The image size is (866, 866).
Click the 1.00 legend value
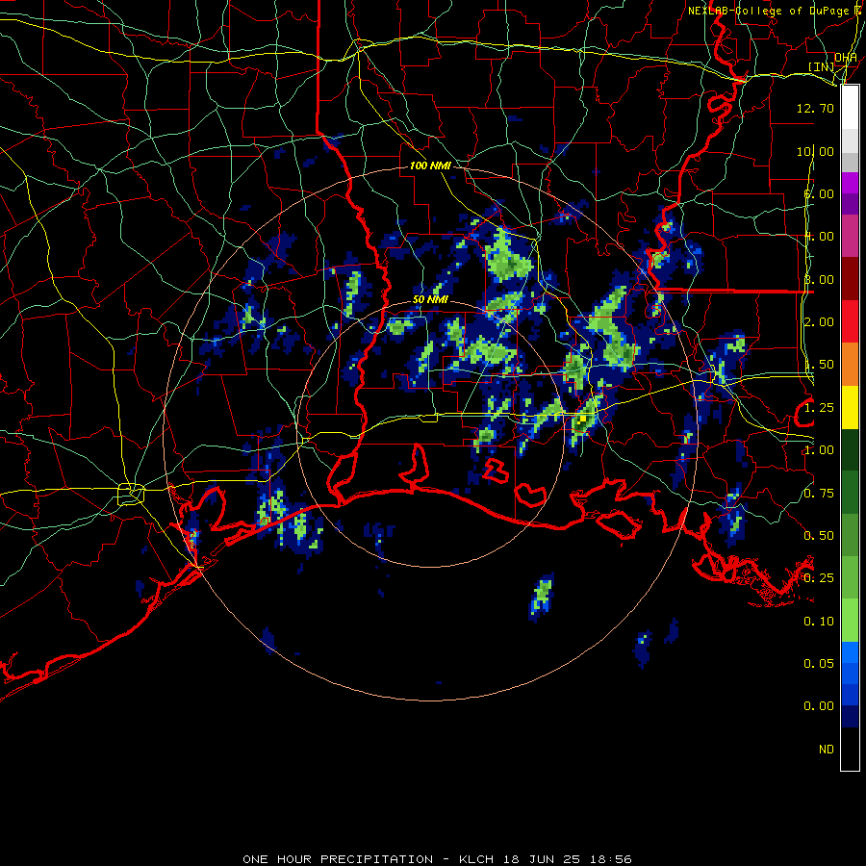click(819, 450)
